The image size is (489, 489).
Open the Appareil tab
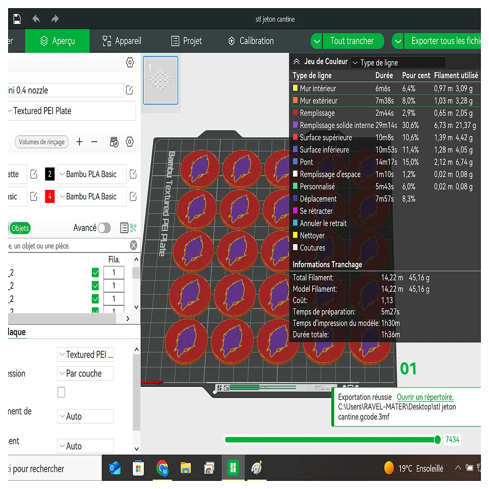click(x=122, y=41)
